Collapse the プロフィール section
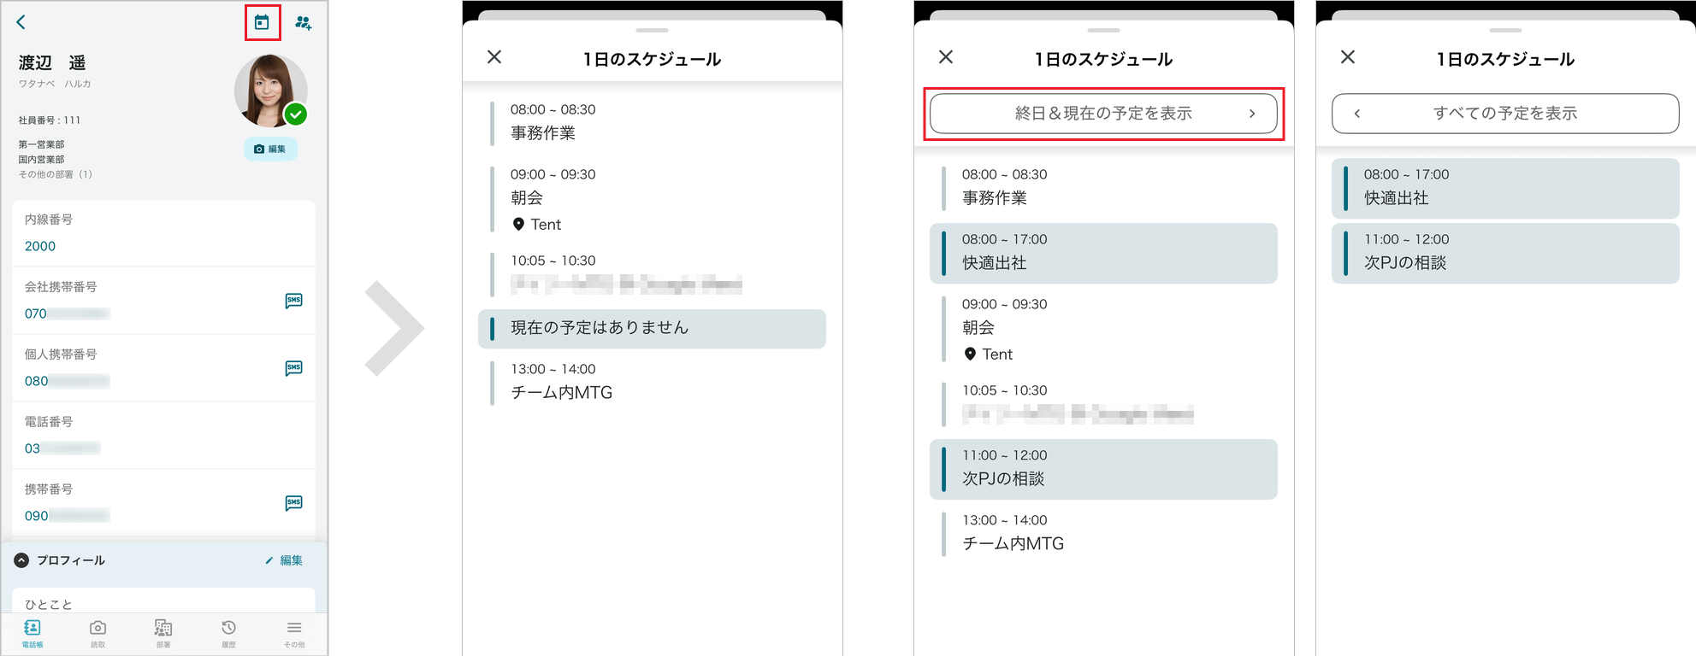 coord(21,560)
